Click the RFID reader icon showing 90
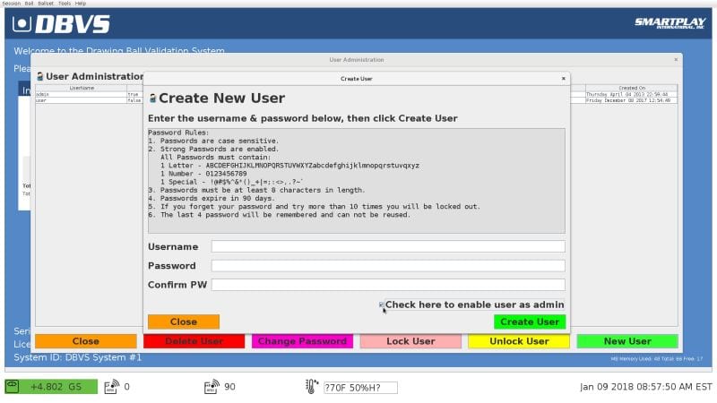Screen dimensions: 717x403 (x=212, y=387)
